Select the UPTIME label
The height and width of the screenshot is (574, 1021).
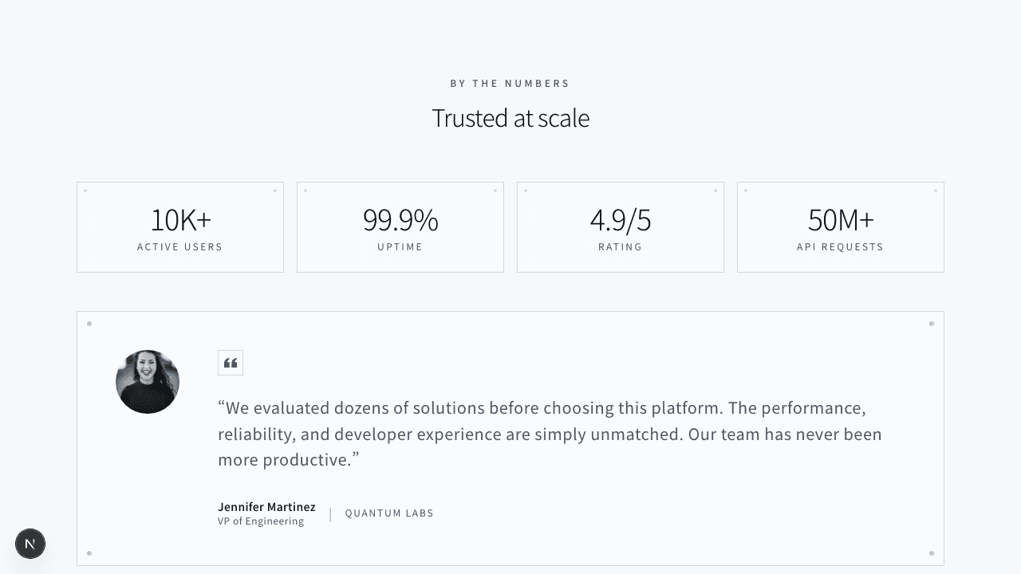400,247
